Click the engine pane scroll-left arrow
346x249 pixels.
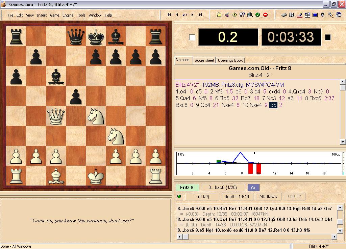[179, 237]
